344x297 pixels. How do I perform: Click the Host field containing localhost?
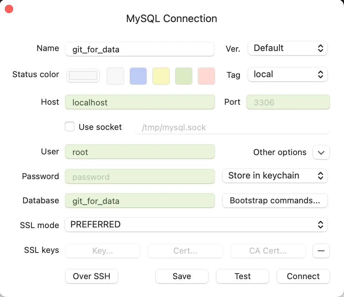pos(140,102)
